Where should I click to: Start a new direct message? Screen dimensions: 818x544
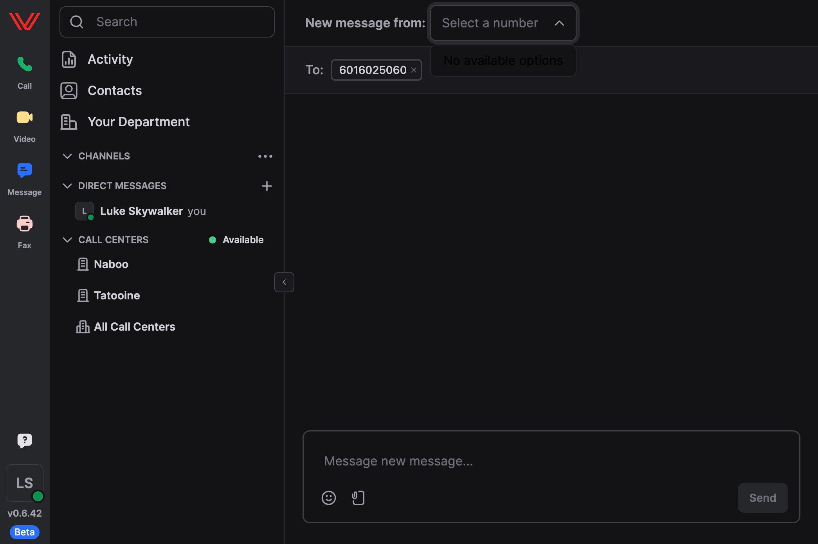pyautogui.click(x=267, y=186)
